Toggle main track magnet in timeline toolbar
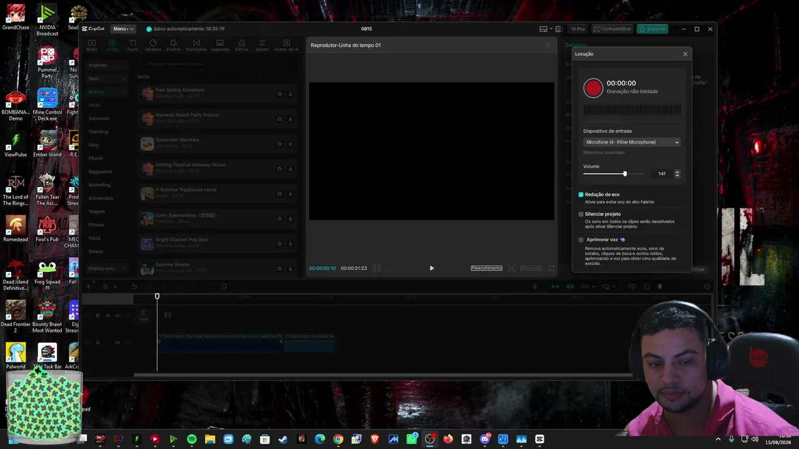The image size is (799, 449). [555, 286]
